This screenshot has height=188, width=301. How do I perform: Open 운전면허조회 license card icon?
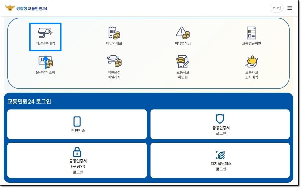point(46,62)
